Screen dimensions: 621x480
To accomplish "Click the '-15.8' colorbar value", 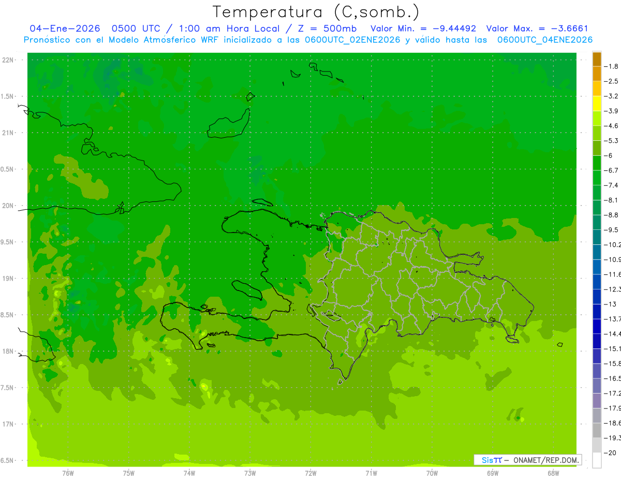I will (613, 363).
